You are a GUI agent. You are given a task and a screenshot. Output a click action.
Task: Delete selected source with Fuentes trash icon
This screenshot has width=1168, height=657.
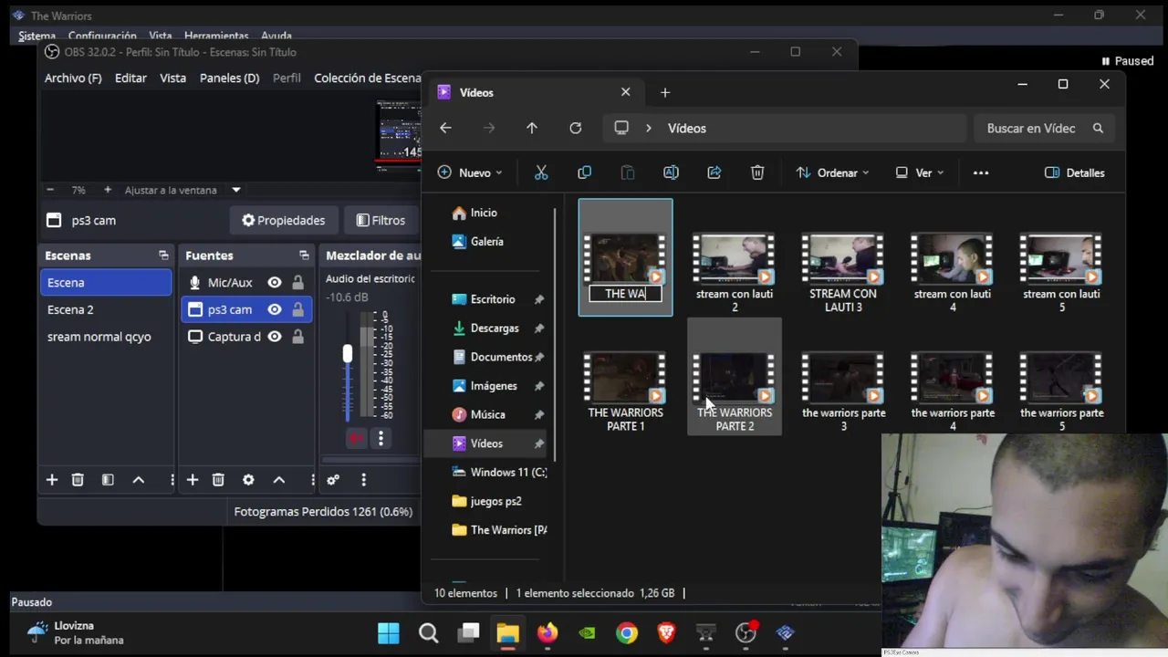point(218,480)
